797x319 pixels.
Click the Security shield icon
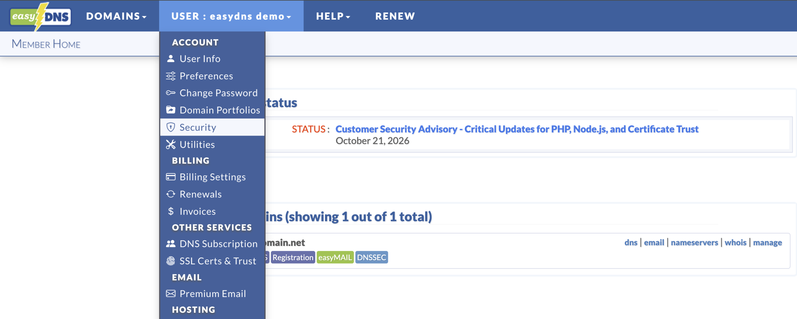point(171,127)
